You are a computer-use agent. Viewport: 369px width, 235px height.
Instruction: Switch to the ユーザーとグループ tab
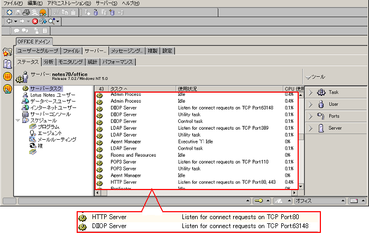click(x=38, y=51)
